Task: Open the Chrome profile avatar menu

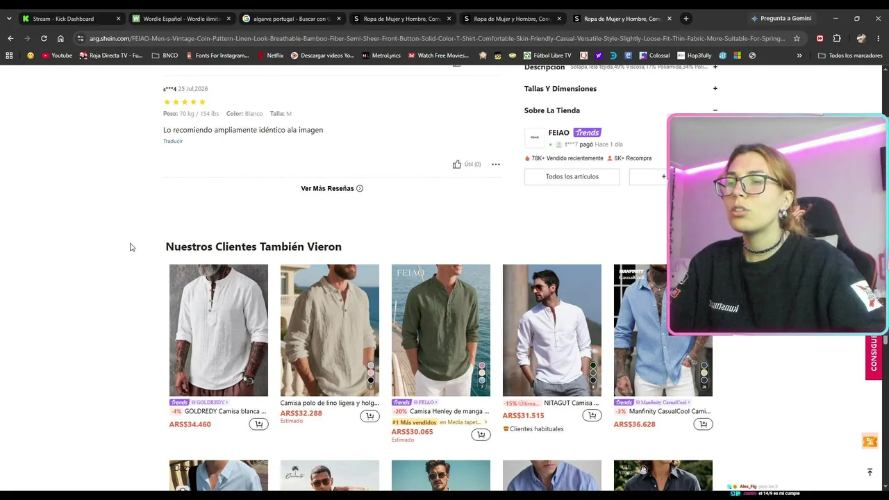Action: pos(861,38)
